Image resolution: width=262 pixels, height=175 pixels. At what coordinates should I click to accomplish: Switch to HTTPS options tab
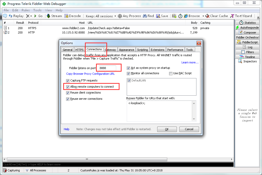point(79,50)
